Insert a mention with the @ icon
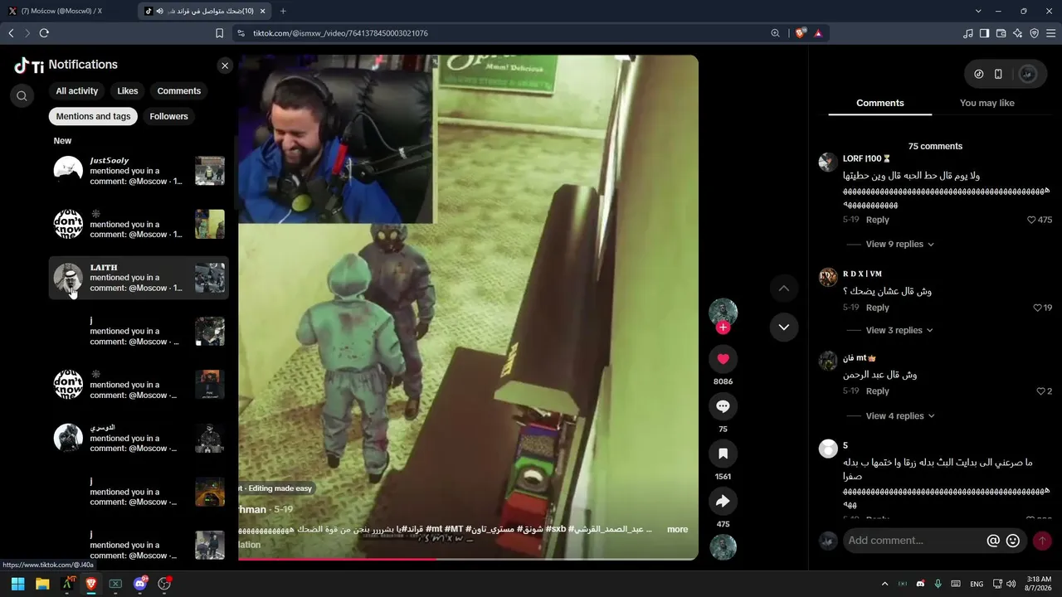The image size is (1062, 597). point(993,541)
